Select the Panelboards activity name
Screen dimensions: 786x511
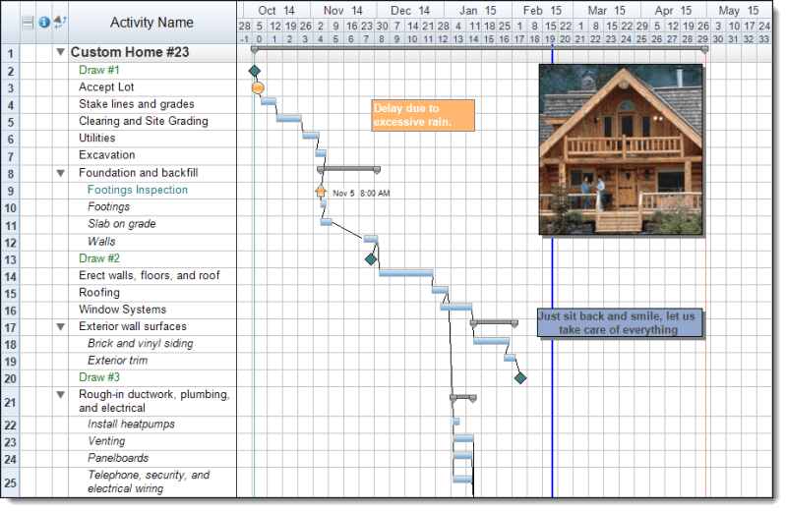pos(118,458)
